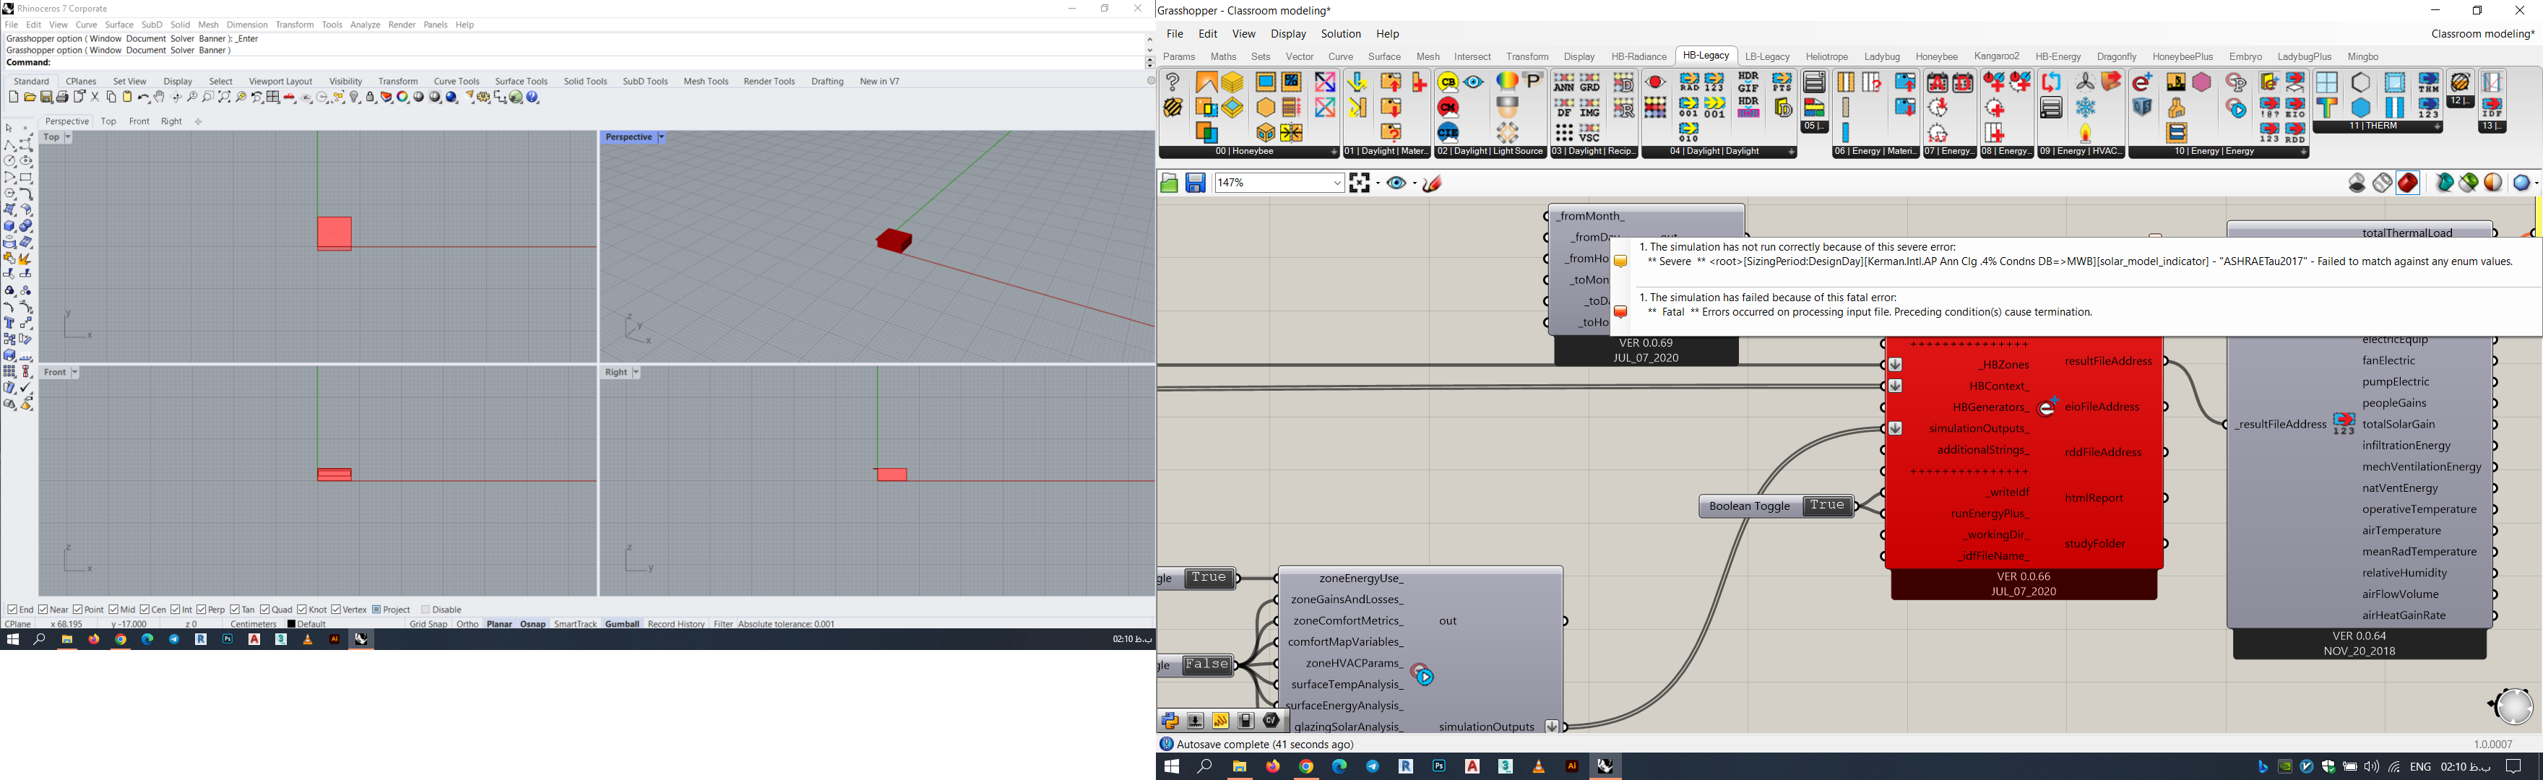Uncheck the End object snap

point(12,610)
